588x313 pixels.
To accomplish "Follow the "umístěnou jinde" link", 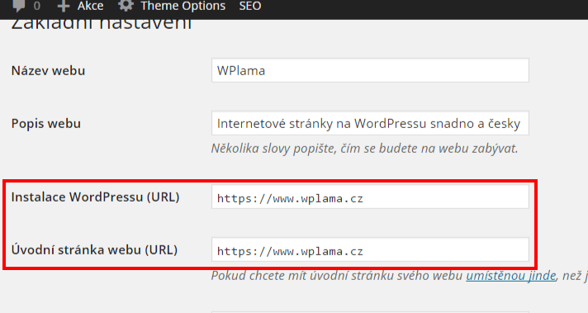I will 510,276.
